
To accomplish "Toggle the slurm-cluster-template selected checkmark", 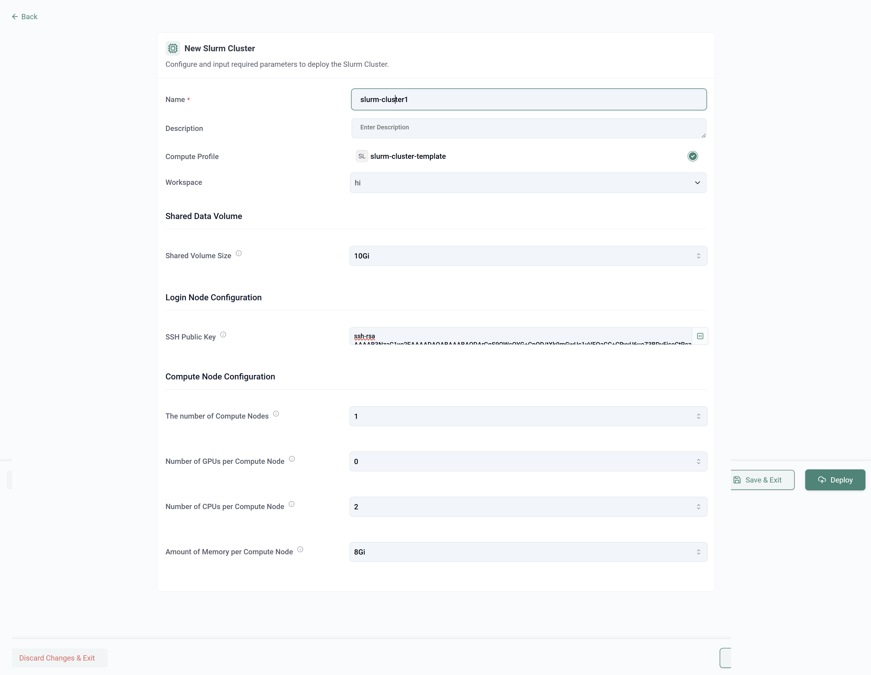I will (x=693, y=156).
